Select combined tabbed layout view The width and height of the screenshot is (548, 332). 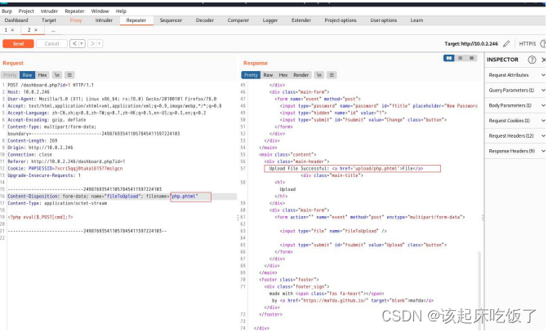click(471, 58)
